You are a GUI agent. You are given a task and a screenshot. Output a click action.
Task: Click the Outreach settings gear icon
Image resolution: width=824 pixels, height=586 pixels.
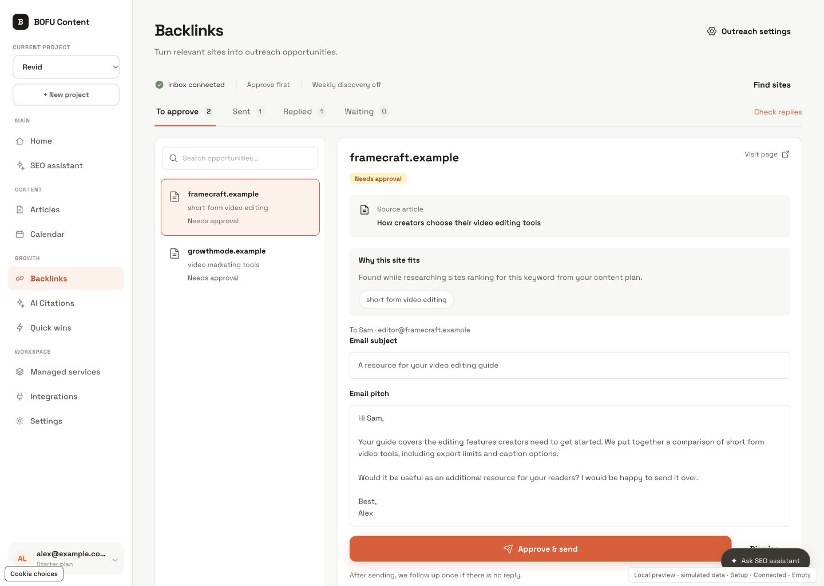[x=712, y=31]
